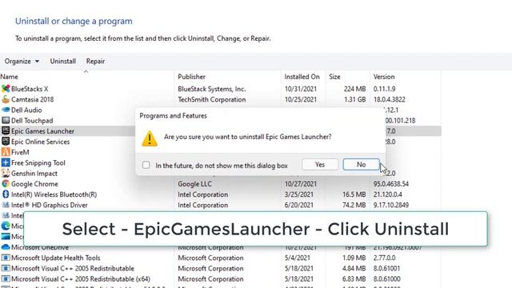512x288 pixels.
Task: Click the Intel Wireless Bluetooth icon
Action: (6, 194)
